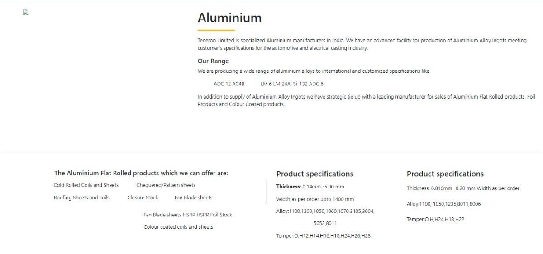Click Thickness 0.010mm -0.20 mm line
Viewport: 543px width, 254px height.
coord(463,188)
